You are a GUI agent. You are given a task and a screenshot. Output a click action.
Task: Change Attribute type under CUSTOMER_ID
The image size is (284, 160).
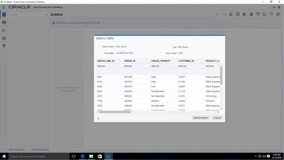182,66
